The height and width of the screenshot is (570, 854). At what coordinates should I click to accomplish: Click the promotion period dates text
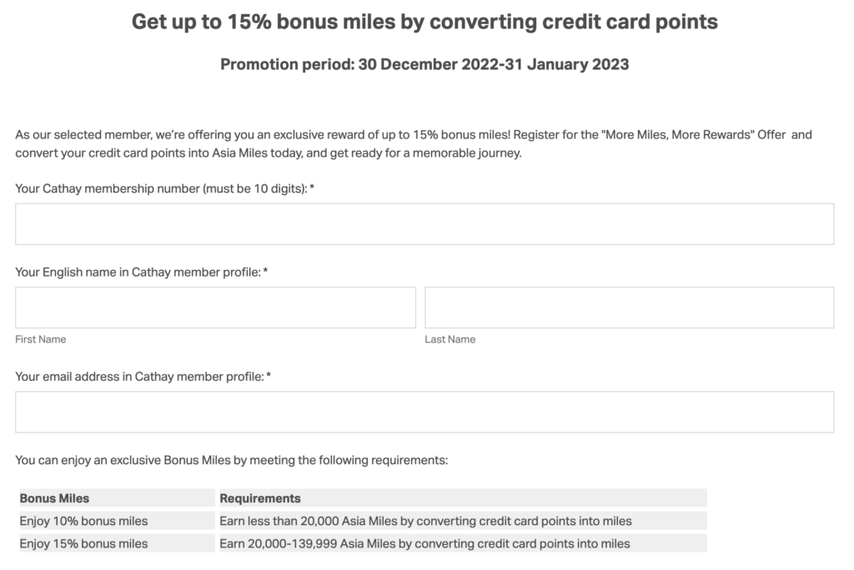tap(424, 64)
